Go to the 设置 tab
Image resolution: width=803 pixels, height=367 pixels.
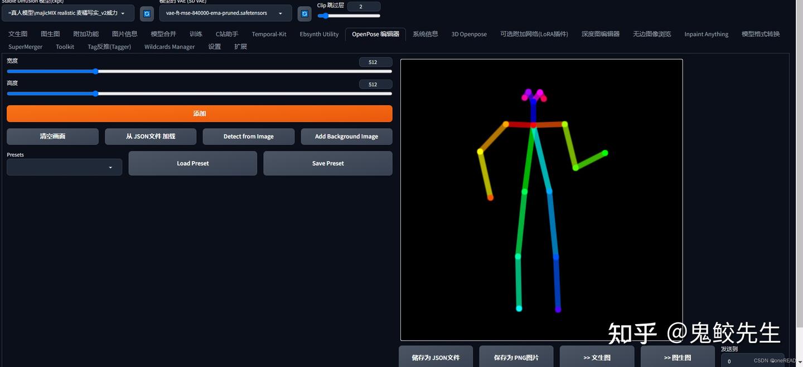[x=215, y=47]
